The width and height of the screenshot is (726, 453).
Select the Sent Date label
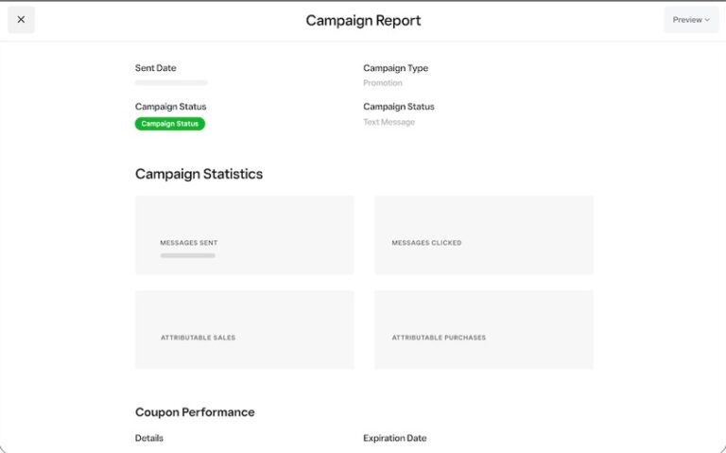pyautogui.click(x=156, y=68)
